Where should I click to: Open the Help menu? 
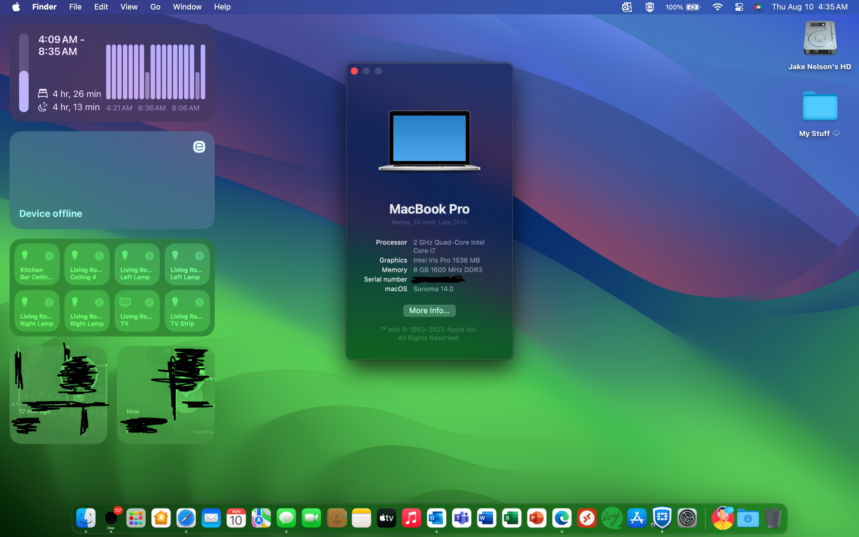[222, 7]
